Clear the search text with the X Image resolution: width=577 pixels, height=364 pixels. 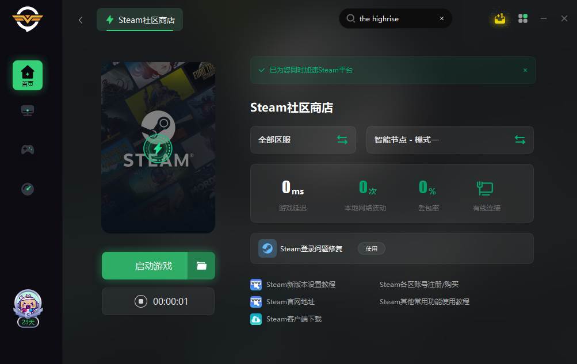(442, 19)
